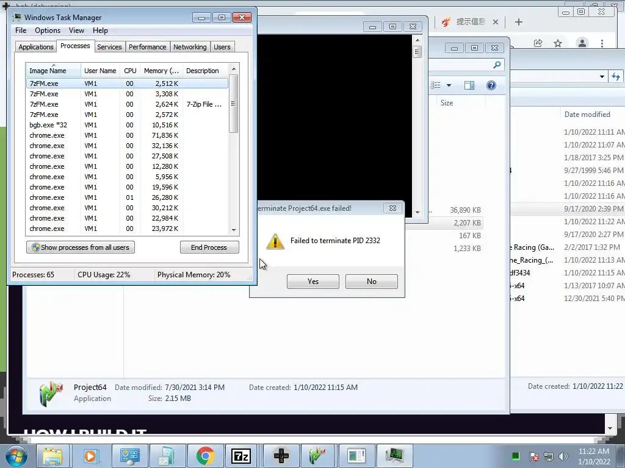Click Yes in the terminate failed dialog
Screen dimensions: 625x468
(x=313, y=282)
